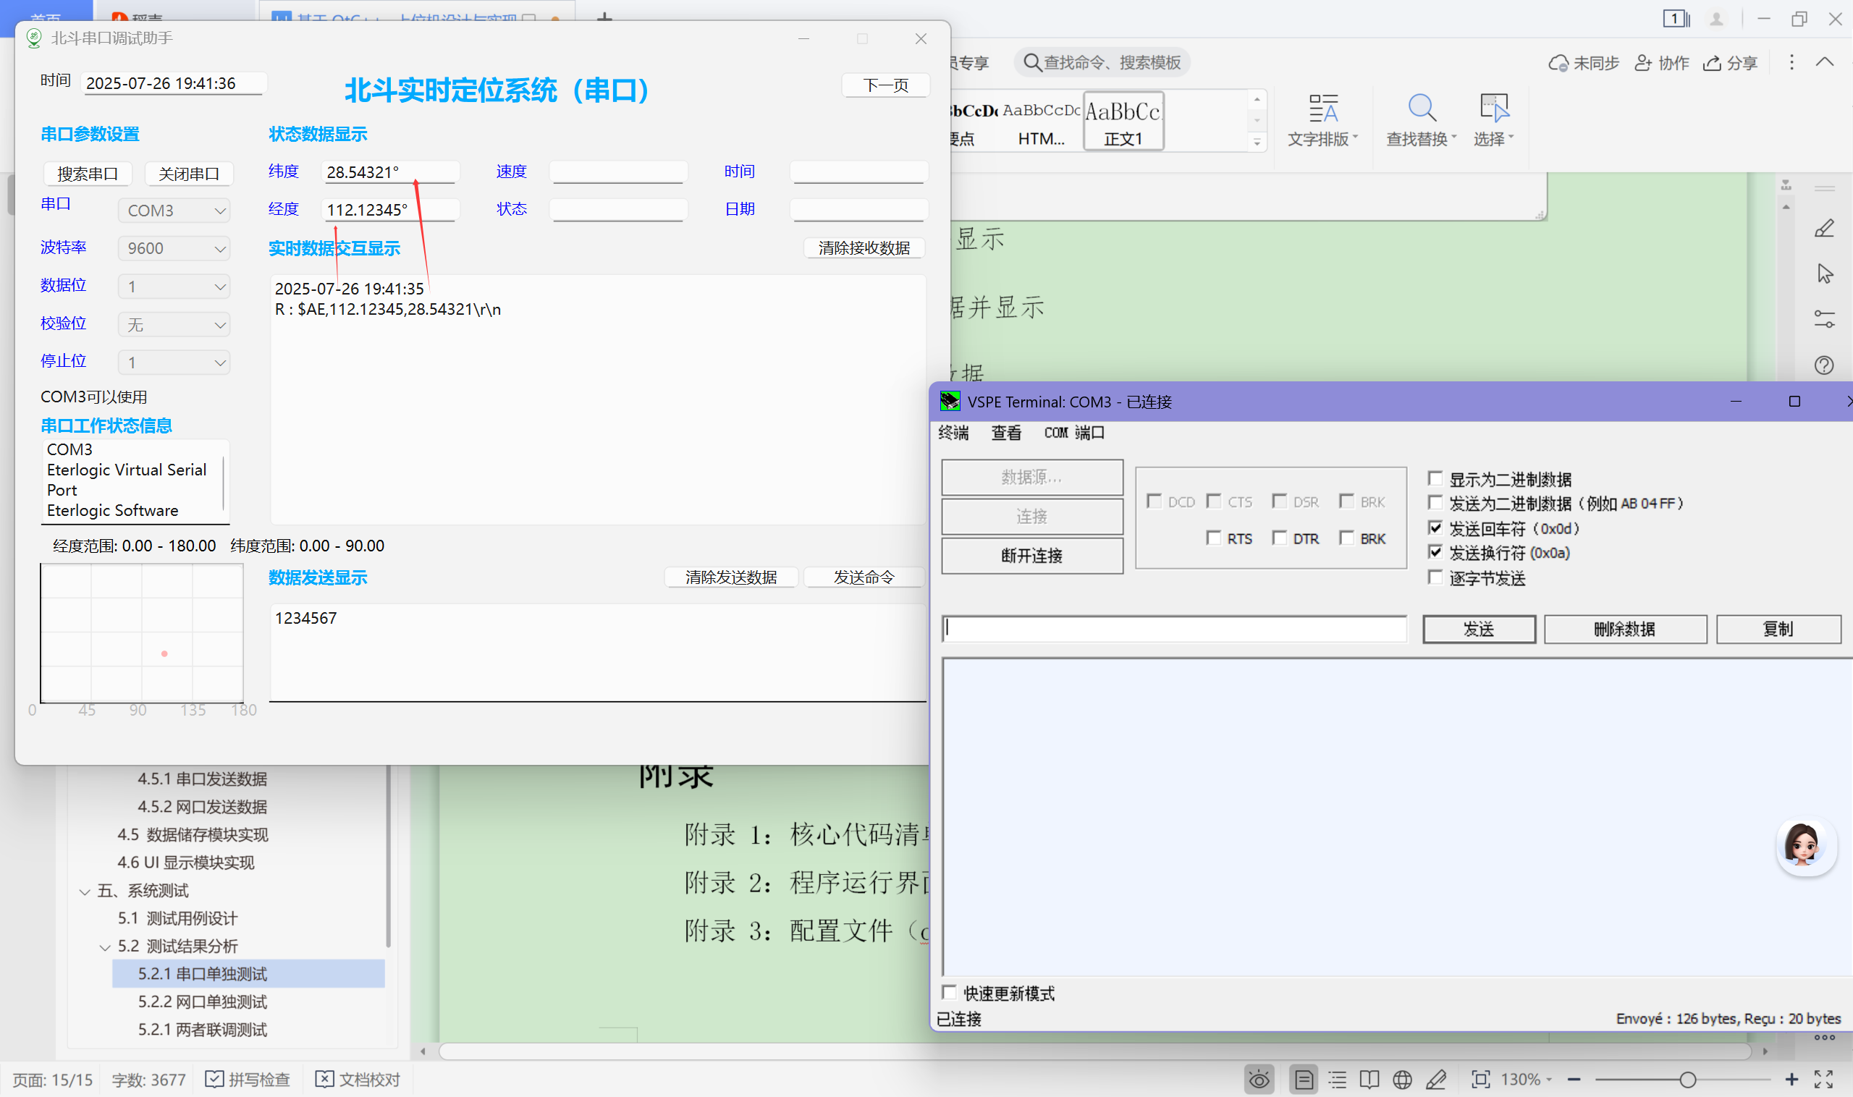1853x1097 pixels.
Task: Enable display as binary data checkbox
Action: pyautogui.click(x=1435, y=478)
